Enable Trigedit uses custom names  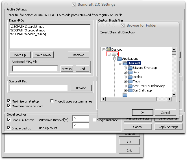[x=52, y=101]
